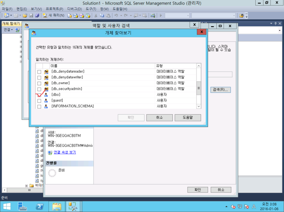Image resolution: width=284 pixels, height=212 pixels.
Task: Check the [db_owner] checkbox
Action: tap(39, 83)
